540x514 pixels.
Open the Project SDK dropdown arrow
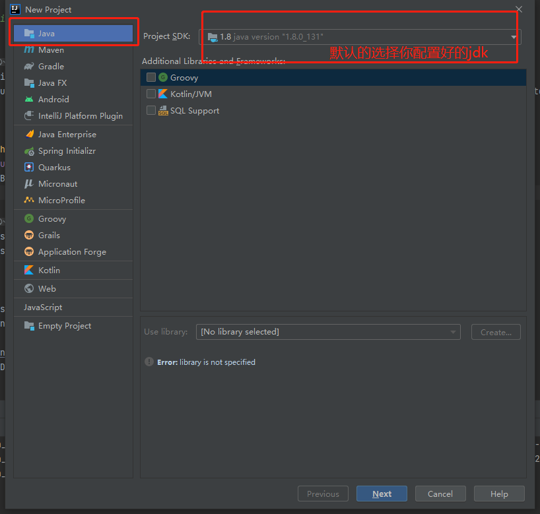[x=514, y=37]
